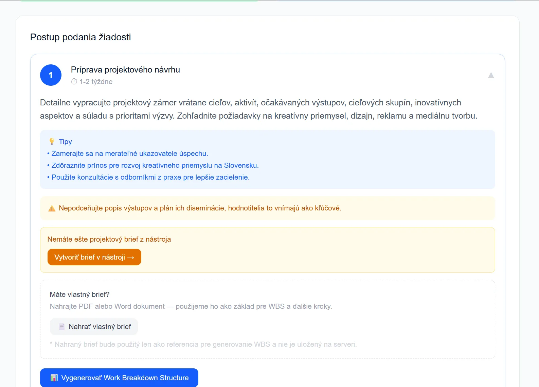Click the 'Nepodceňujte popis výstupov' warning text

pos(200,208)
